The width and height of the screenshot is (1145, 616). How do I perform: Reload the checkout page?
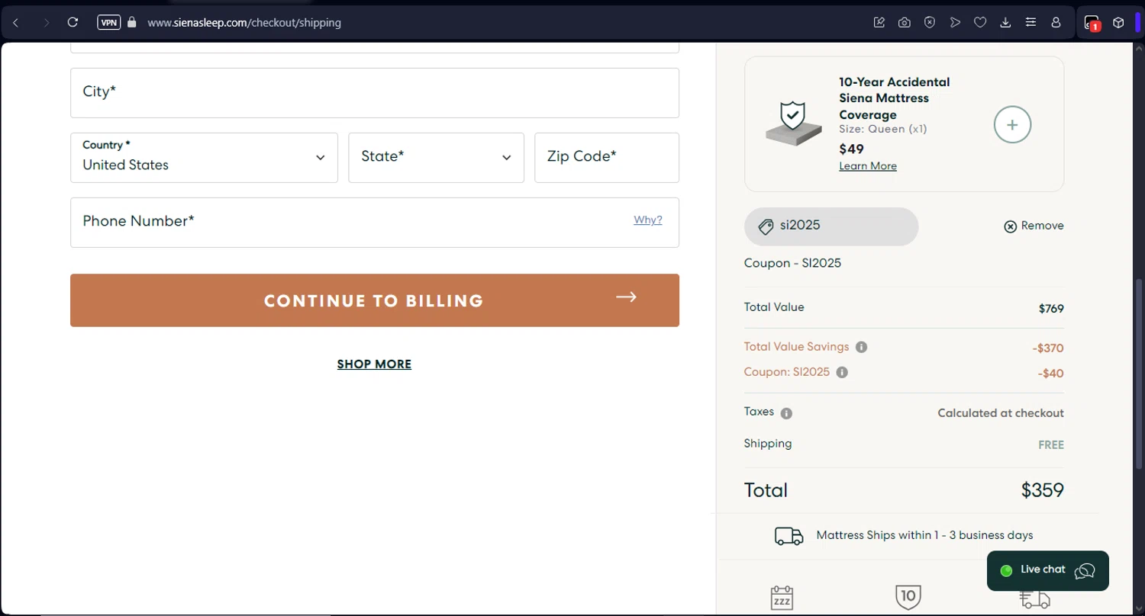pyautogui.click(x=73, y=22)
